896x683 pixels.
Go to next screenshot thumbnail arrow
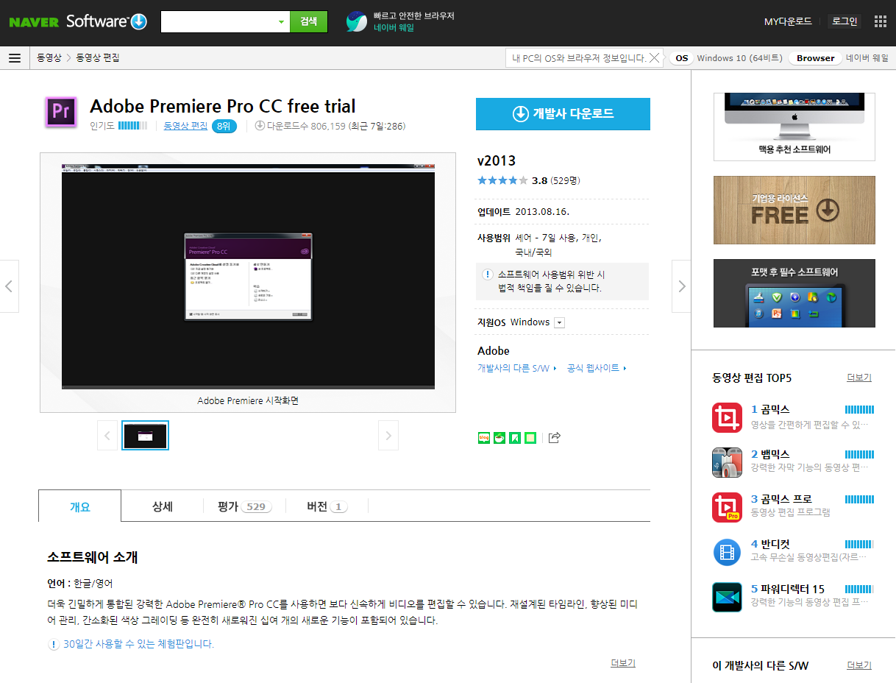pyautogui.click(x=388, y=436)
